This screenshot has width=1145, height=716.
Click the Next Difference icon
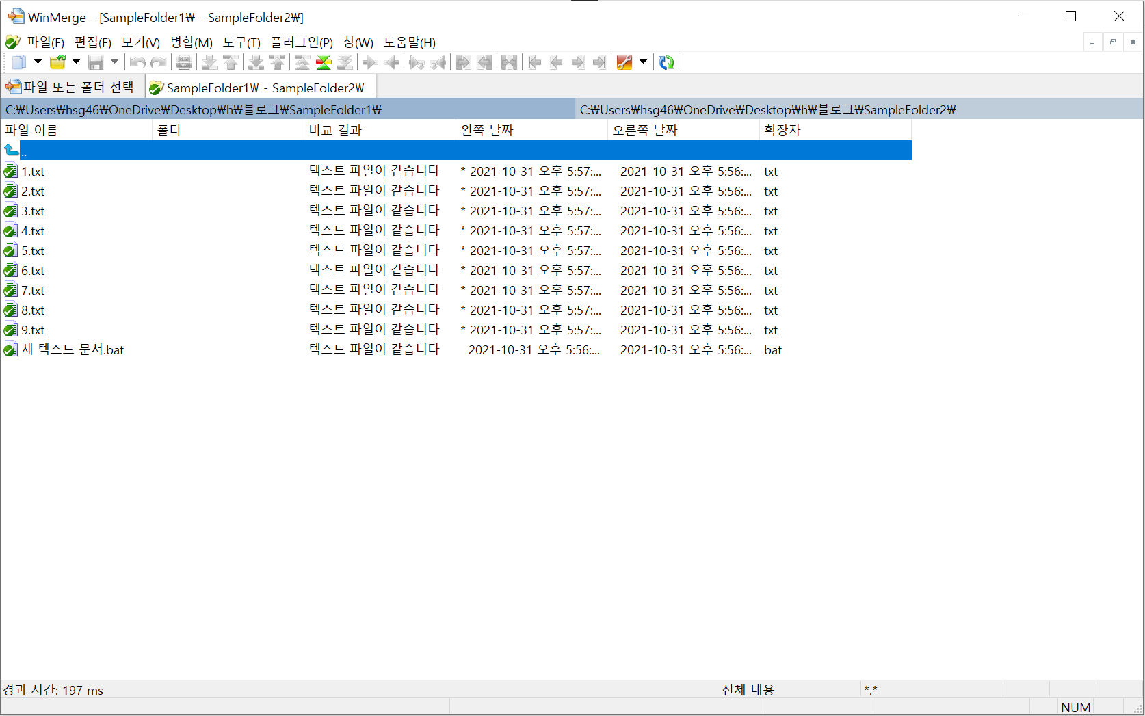point(209,62)
